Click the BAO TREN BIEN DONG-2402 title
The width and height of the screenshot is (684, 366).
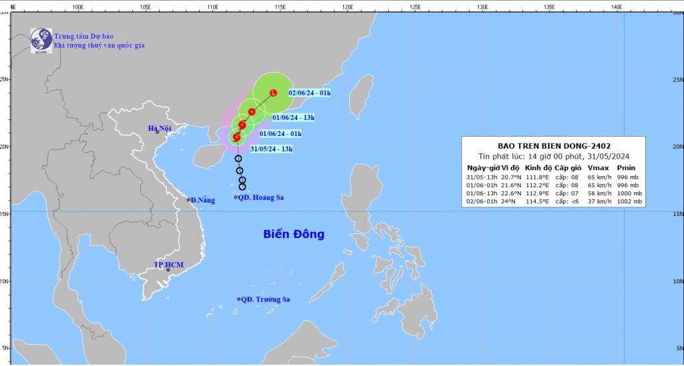[x=554, y=146]
